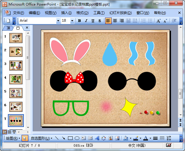Screen dimensions: 185x151
Task: Start slide show from current slide icon
Action: [14, 132]
